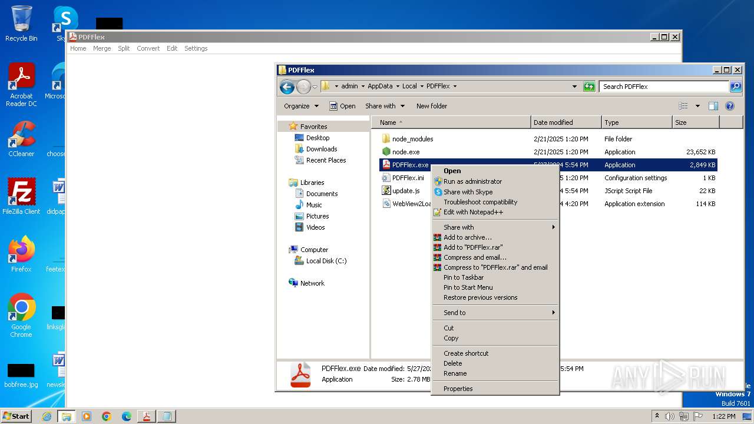This screenshot has width=754, height=424.
Task: Open Downloads in Favorites pane
Action: 322,149
